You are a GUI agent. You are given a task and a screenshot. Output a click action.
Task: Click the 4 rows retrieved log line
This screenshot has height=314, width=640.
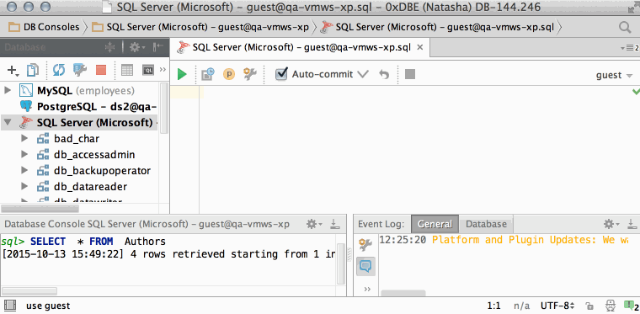[168, 254]
